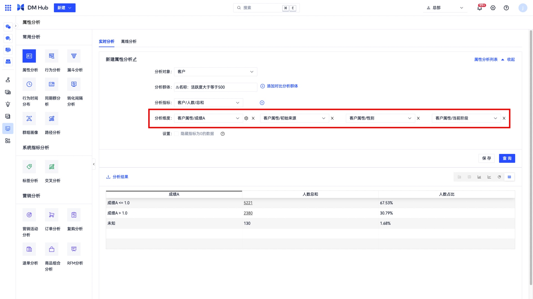Screen dimensions: 533x299
Task: Open the 交叉分析 cross analysis icon
Action: pos(52,167)
